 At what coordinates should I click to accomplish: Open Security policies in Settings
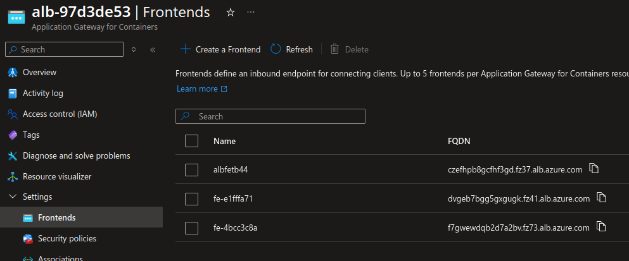[67, 239]
